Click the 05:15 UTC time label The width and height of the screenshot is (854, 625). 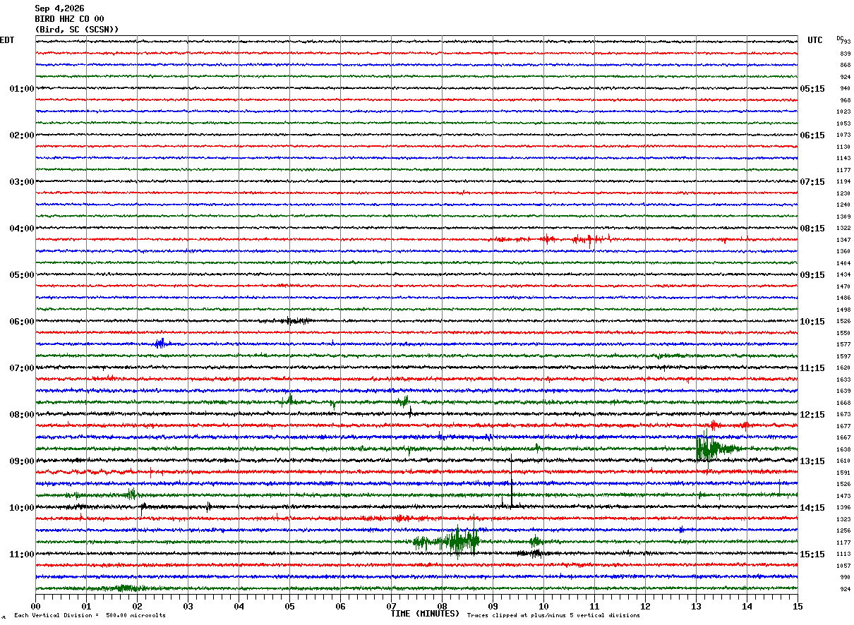812,89
